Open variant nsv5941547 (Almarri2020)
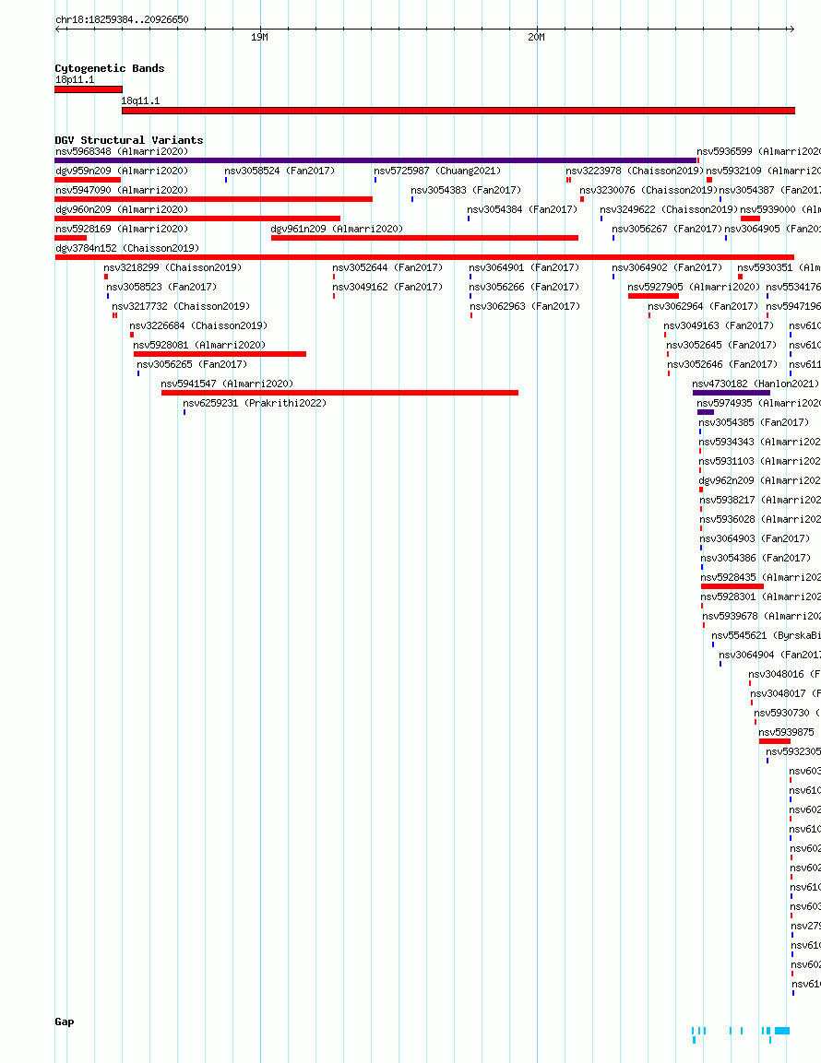821x1063 pixels. click(227, 384)
